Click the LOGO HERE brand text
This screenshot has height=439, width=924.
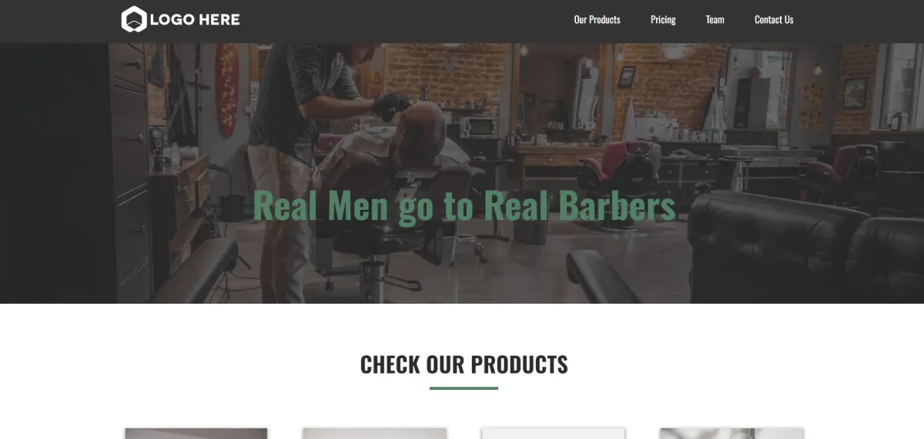(195, 20)
